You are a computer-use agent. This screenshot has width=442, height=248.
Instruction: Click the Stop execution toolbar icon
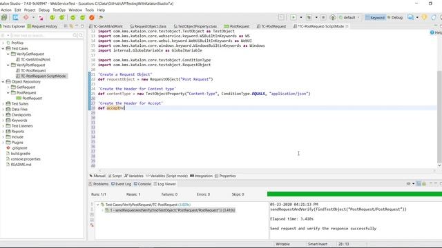point(323,17)
